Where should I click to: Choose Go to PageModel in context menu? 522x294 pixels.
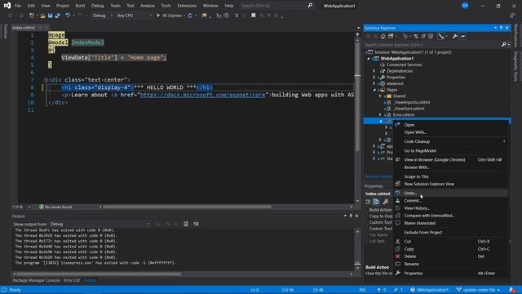click(451, 150)
